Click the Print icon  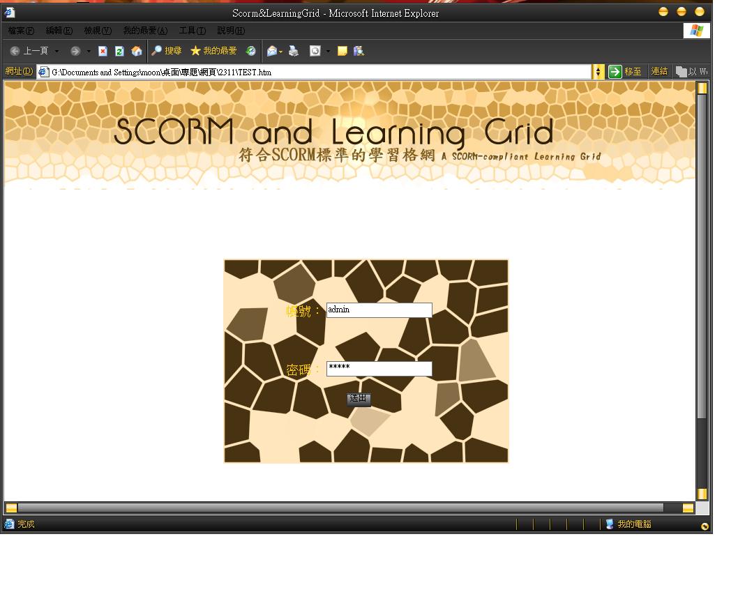coord(294,51)
